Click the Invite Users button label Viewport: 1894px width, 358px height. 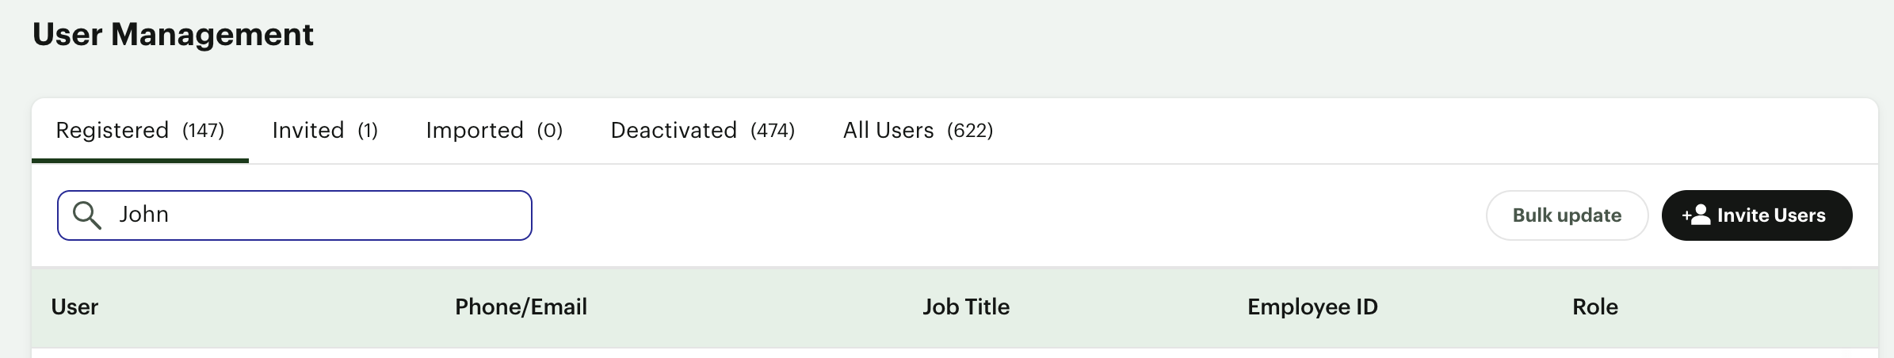tap(1771, 215)
